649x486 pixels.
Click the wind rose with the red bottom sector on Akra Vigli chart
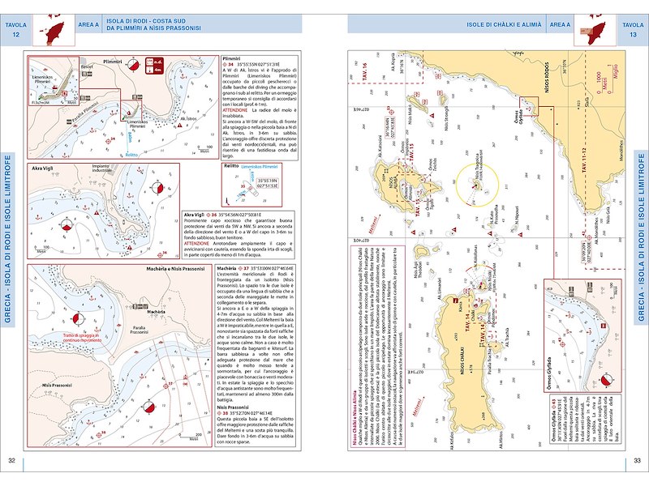(67, 224)
